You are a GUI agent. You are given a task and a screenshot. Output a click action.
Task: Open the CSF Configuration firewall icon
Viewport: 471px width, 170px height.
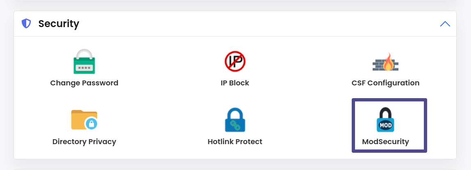(x=385, y=62)
